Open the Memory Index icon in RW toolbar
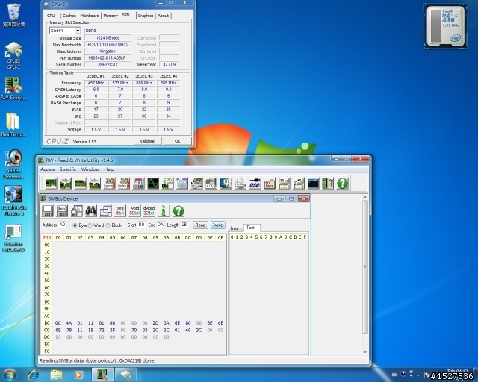Image resolution: width=478 pixels, height=382 pixels. click(x=95, y=184)
